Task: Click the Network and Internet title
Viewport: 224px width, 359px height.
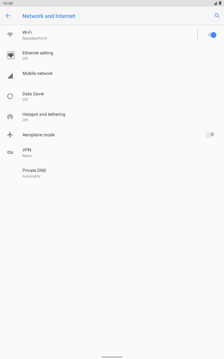Action: [49, 16]
